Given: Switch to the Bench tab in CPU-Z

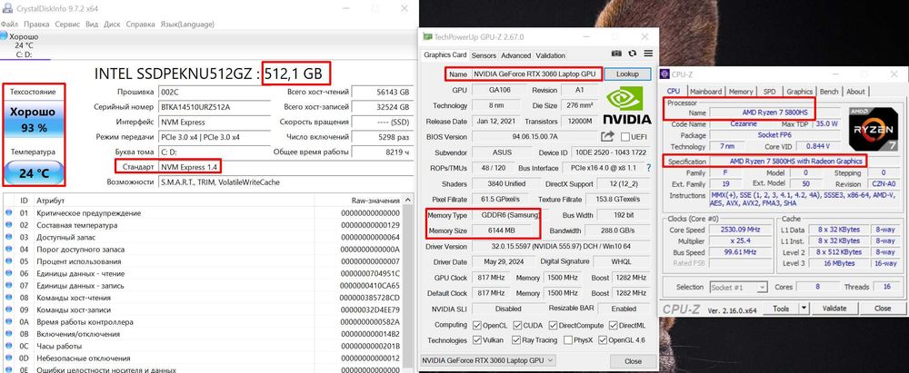Looking at the screenshot, I should pyautogui.click(x=829, y=92).
